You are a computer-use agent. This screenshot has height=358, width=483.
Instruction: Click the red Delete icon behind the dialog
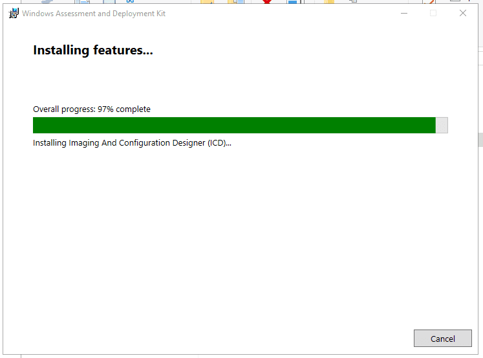pyautogui.click(x=266, y=2)
